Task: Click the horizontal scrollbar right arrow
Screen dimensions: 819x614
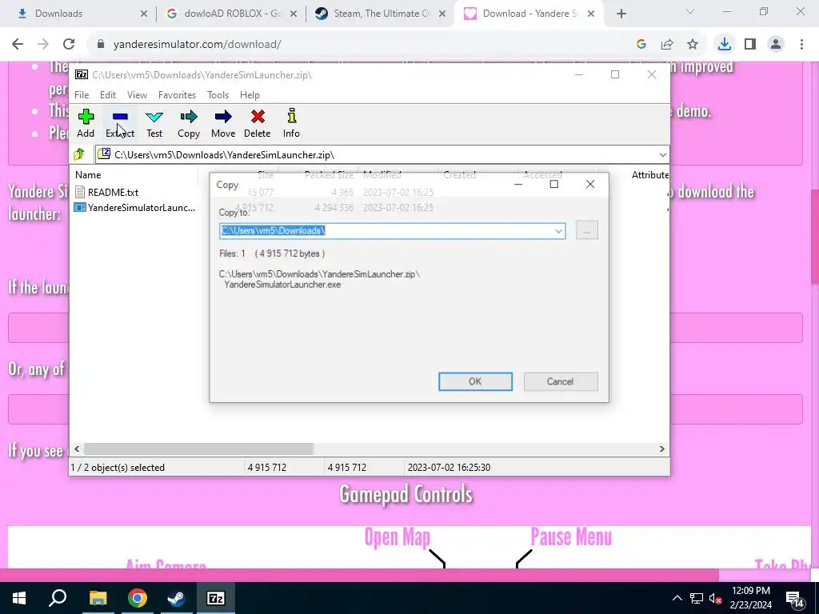Action: (661, 449)
